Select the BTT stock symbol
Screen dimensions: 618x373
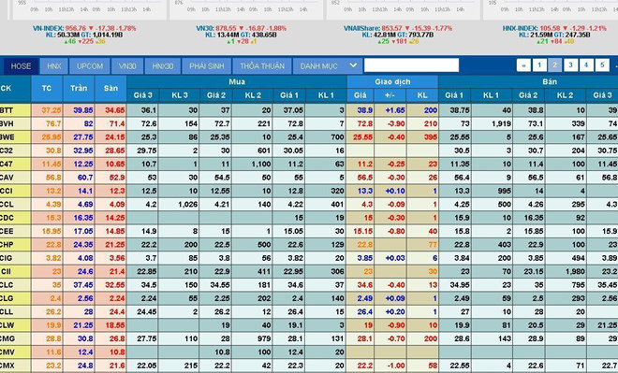[7, 110]
